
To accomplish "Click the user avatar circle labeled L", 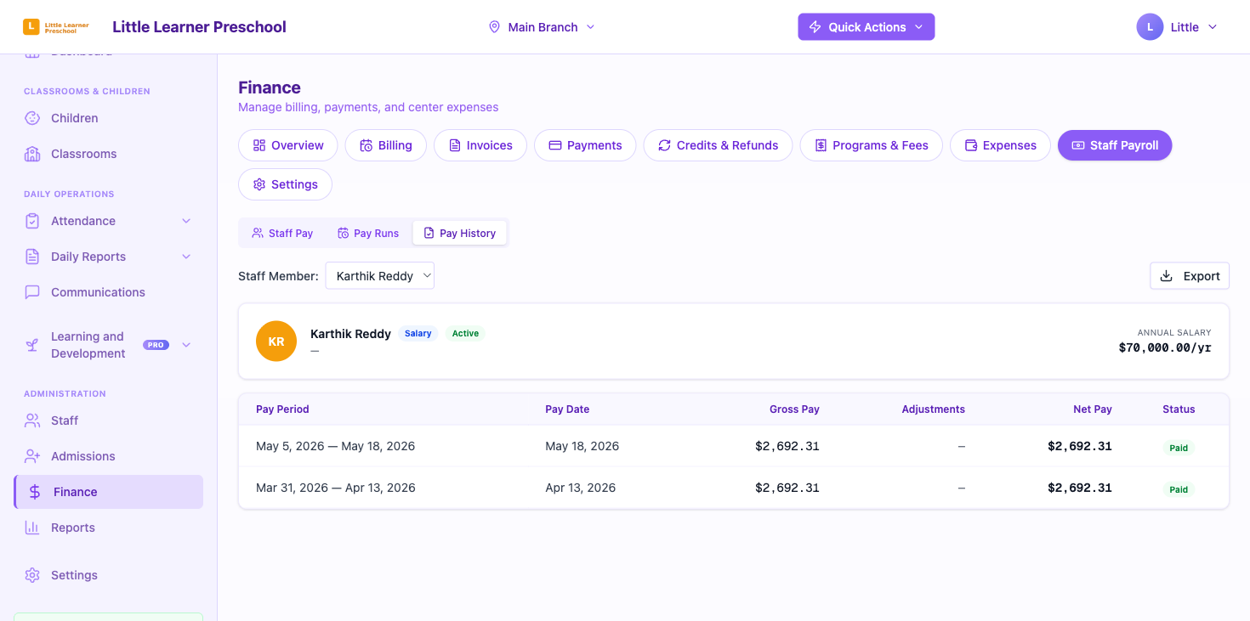I will 1150,27.
